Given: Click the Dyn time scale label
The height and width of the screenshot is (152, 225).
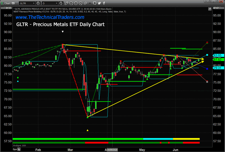Looking at the screenshot, I should click(15, 149).
